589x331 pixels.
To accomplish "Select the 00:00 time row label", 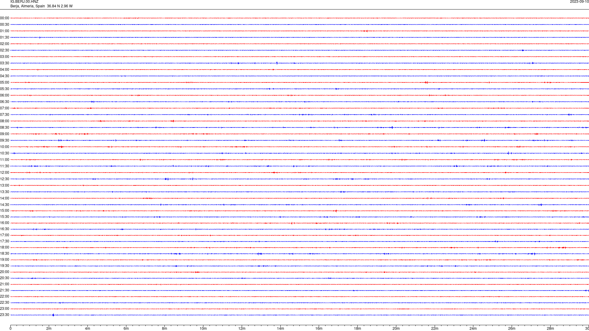I will pyautogui.click(x=5, y=18).
